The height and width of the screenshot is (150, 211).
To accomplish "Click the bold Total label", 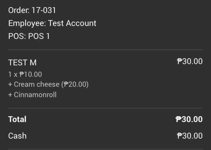I will click(17, 119).
